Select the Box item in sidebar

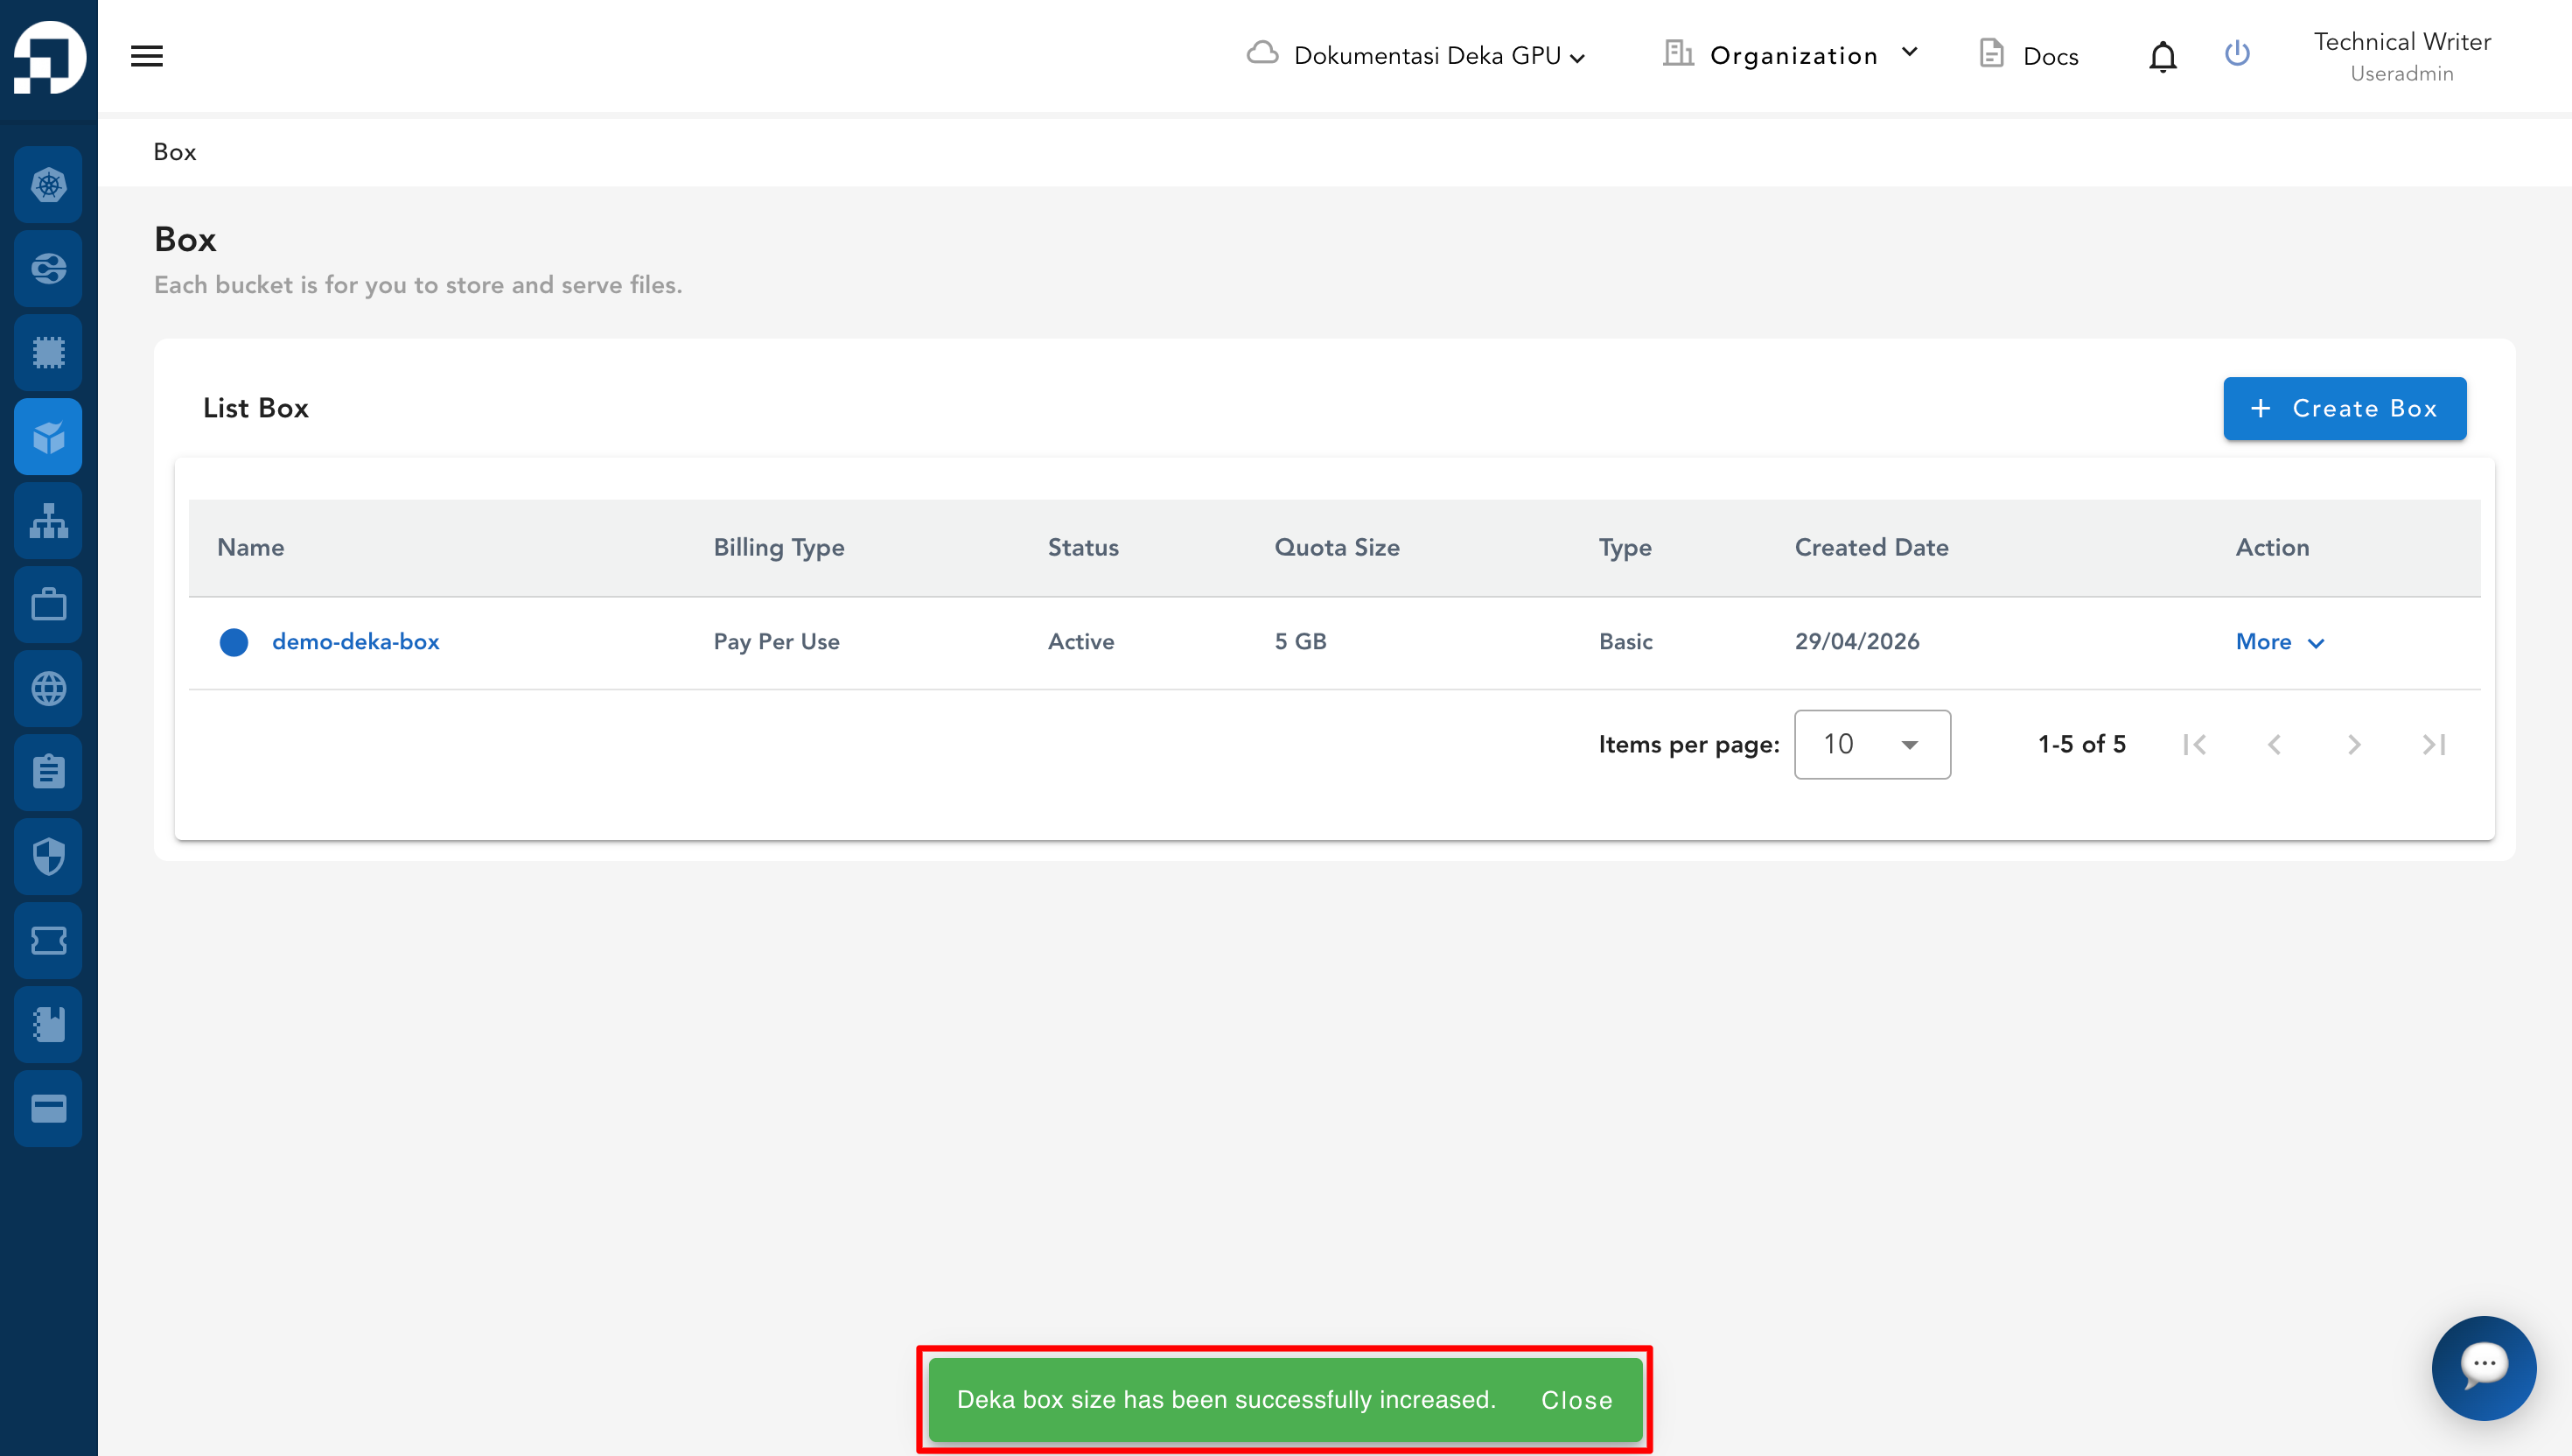(x=48, y=436)
